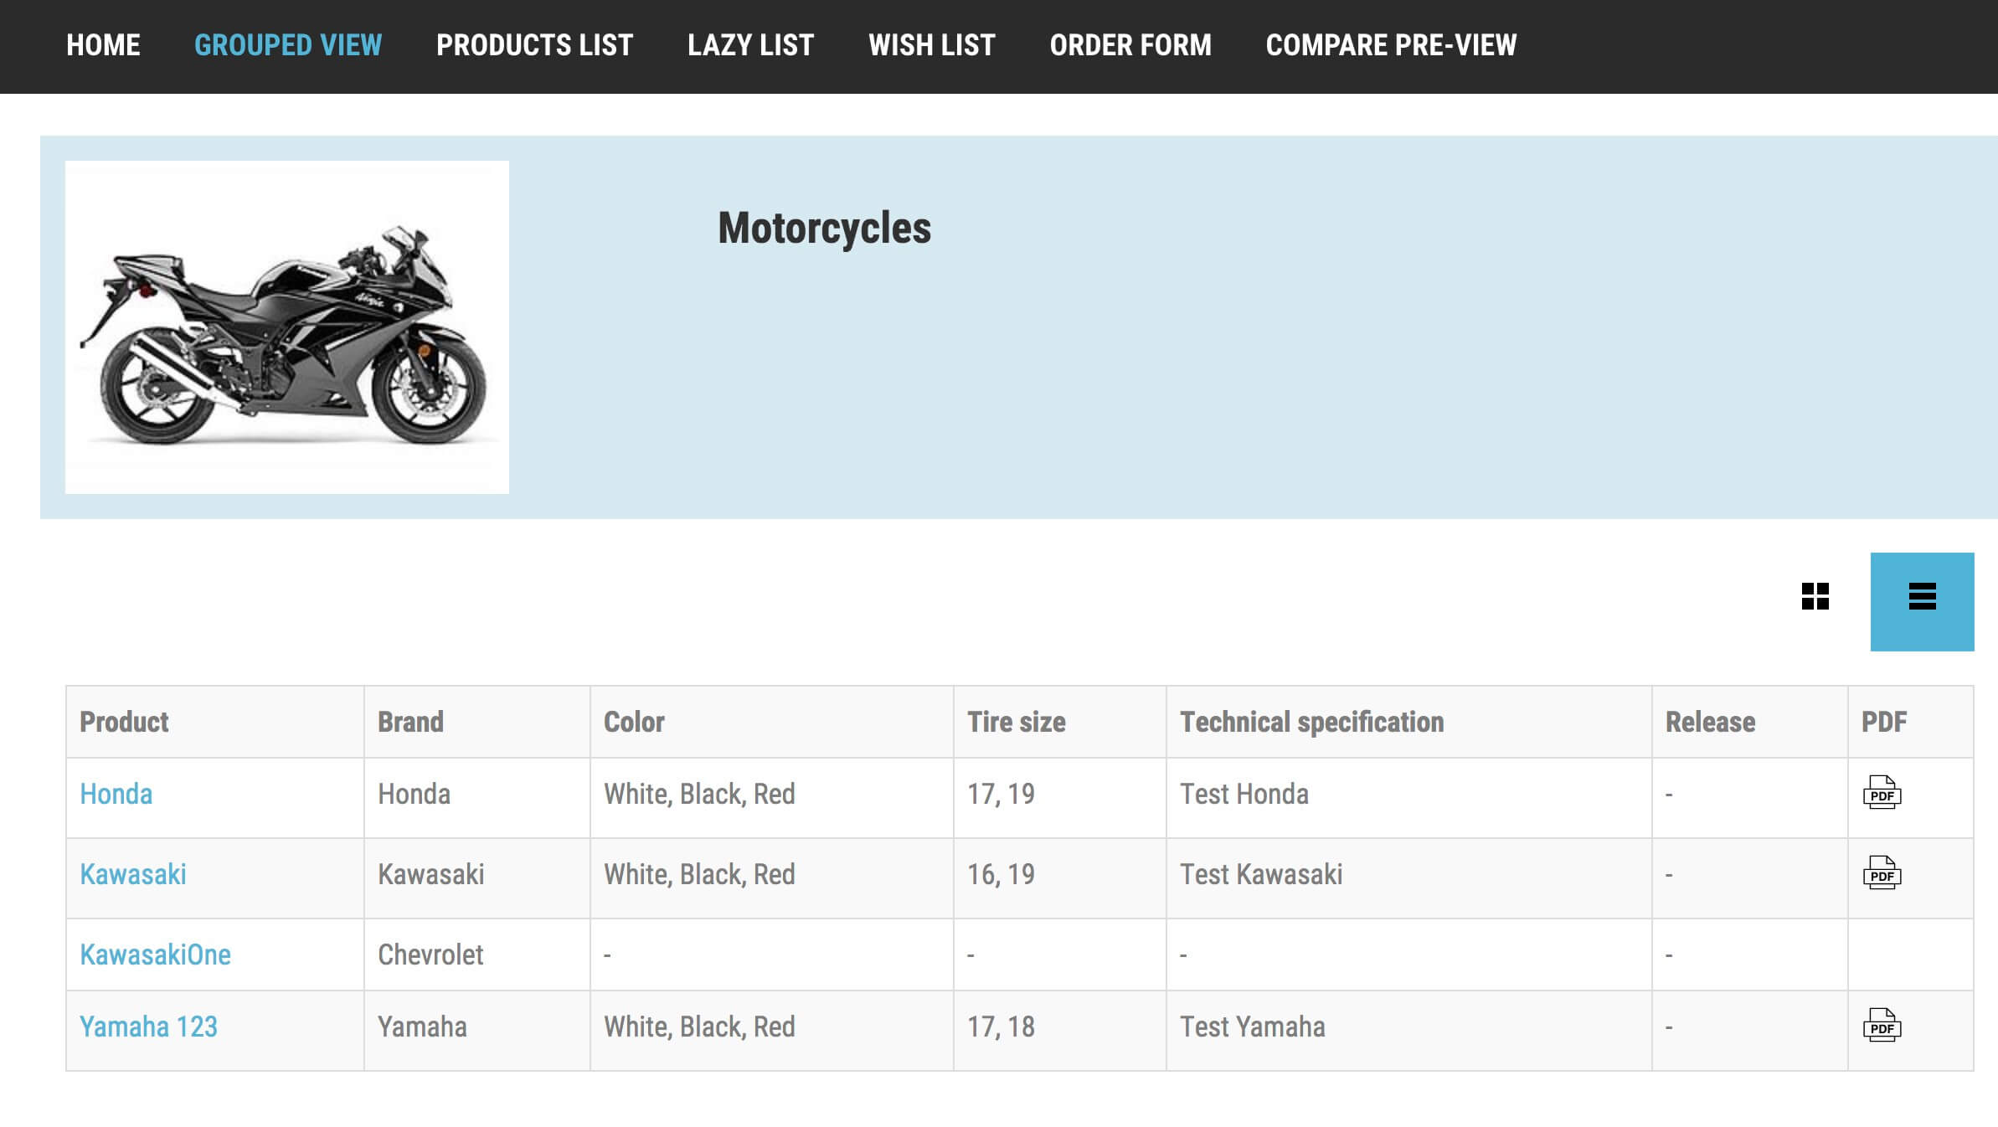1998x1127 pixels.
Task: Select the Test Yamaha specification cell
Action: [1409, 1031]
